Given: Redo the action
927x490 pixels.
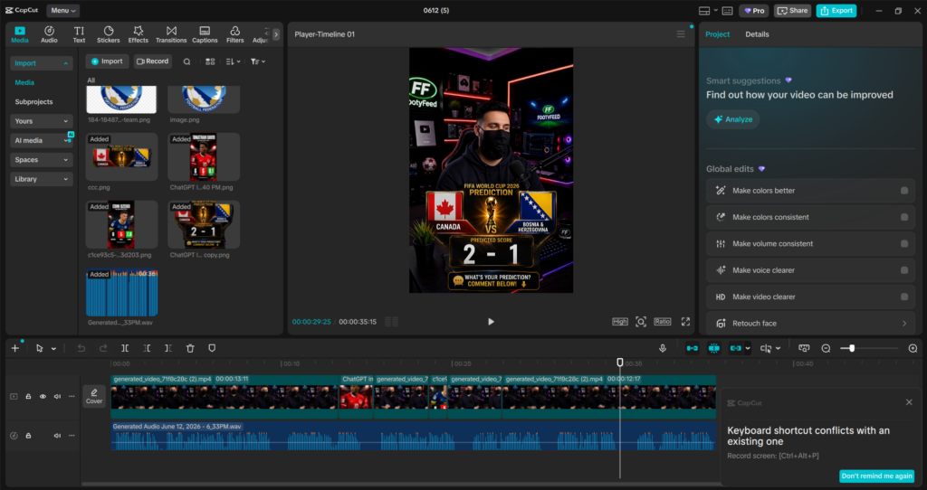Looking at the screenshot, I should coord(103,348).
